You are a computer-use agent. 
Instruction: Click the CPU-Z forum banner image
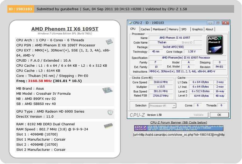click(x=179, y=128)
